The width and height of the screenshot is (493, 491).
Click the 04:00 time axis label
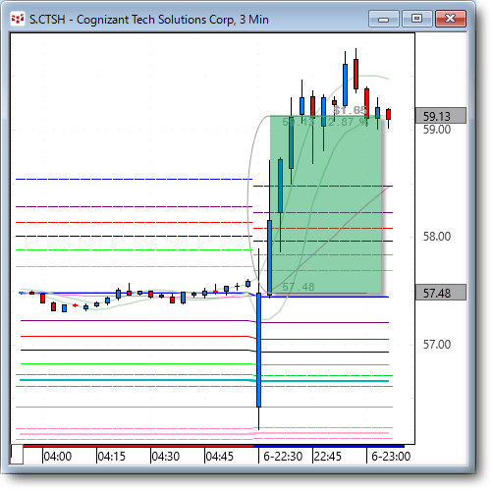58,457
